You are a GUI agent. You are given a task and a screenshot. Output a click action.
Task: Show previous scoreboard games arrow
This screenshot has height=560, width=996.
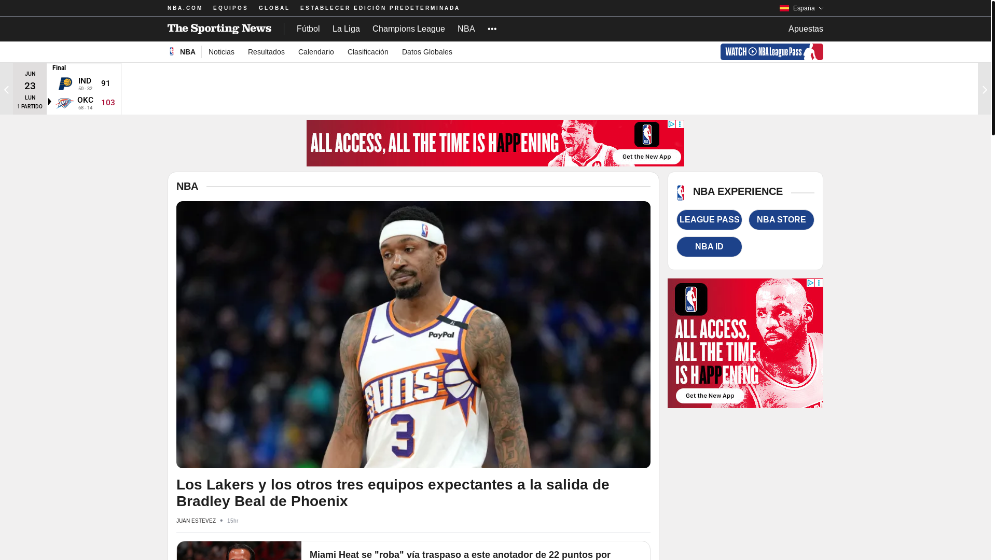click(6, 89)
